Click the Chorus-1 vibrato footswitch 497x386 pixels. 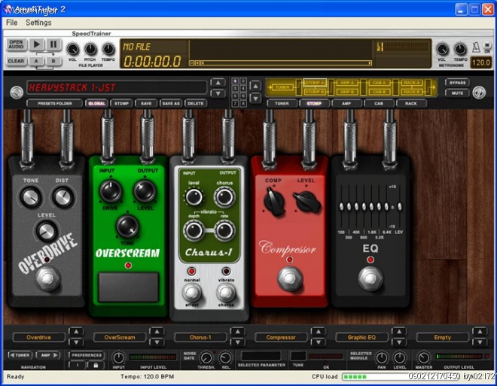225,293
